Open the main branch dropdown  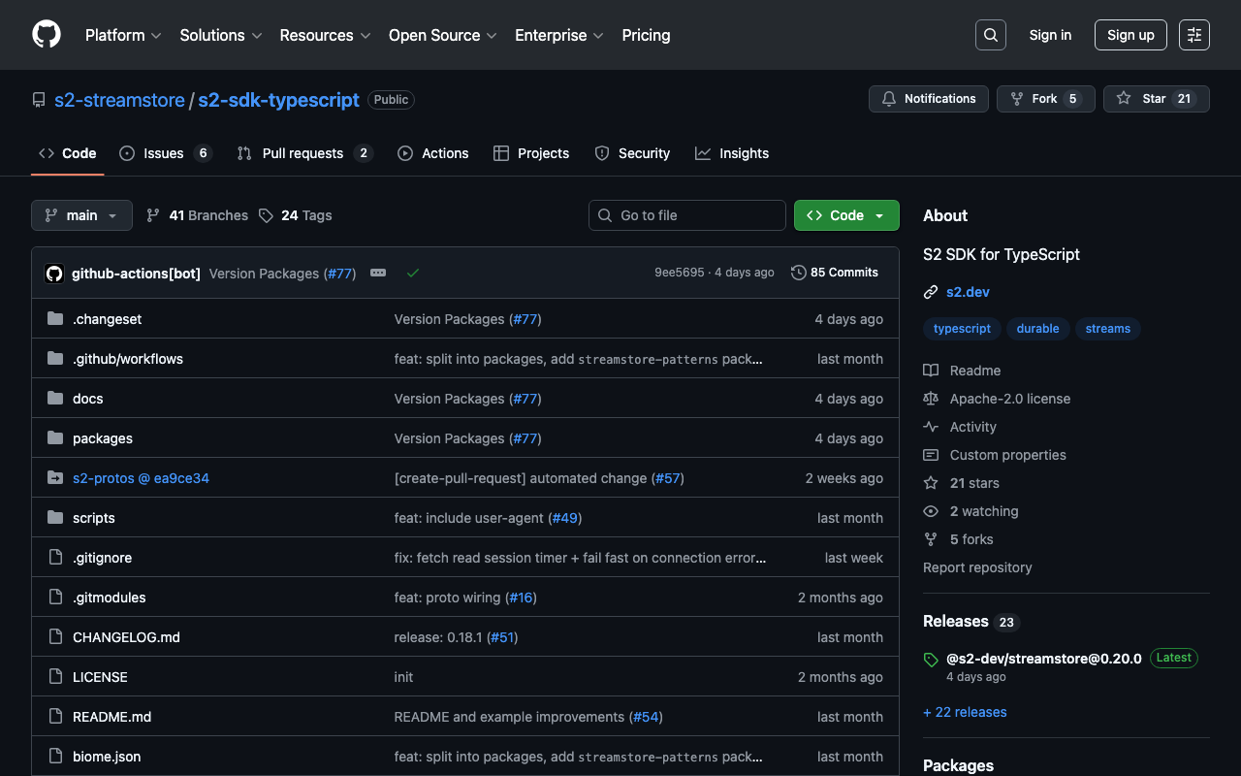click(x=81, y=214)
